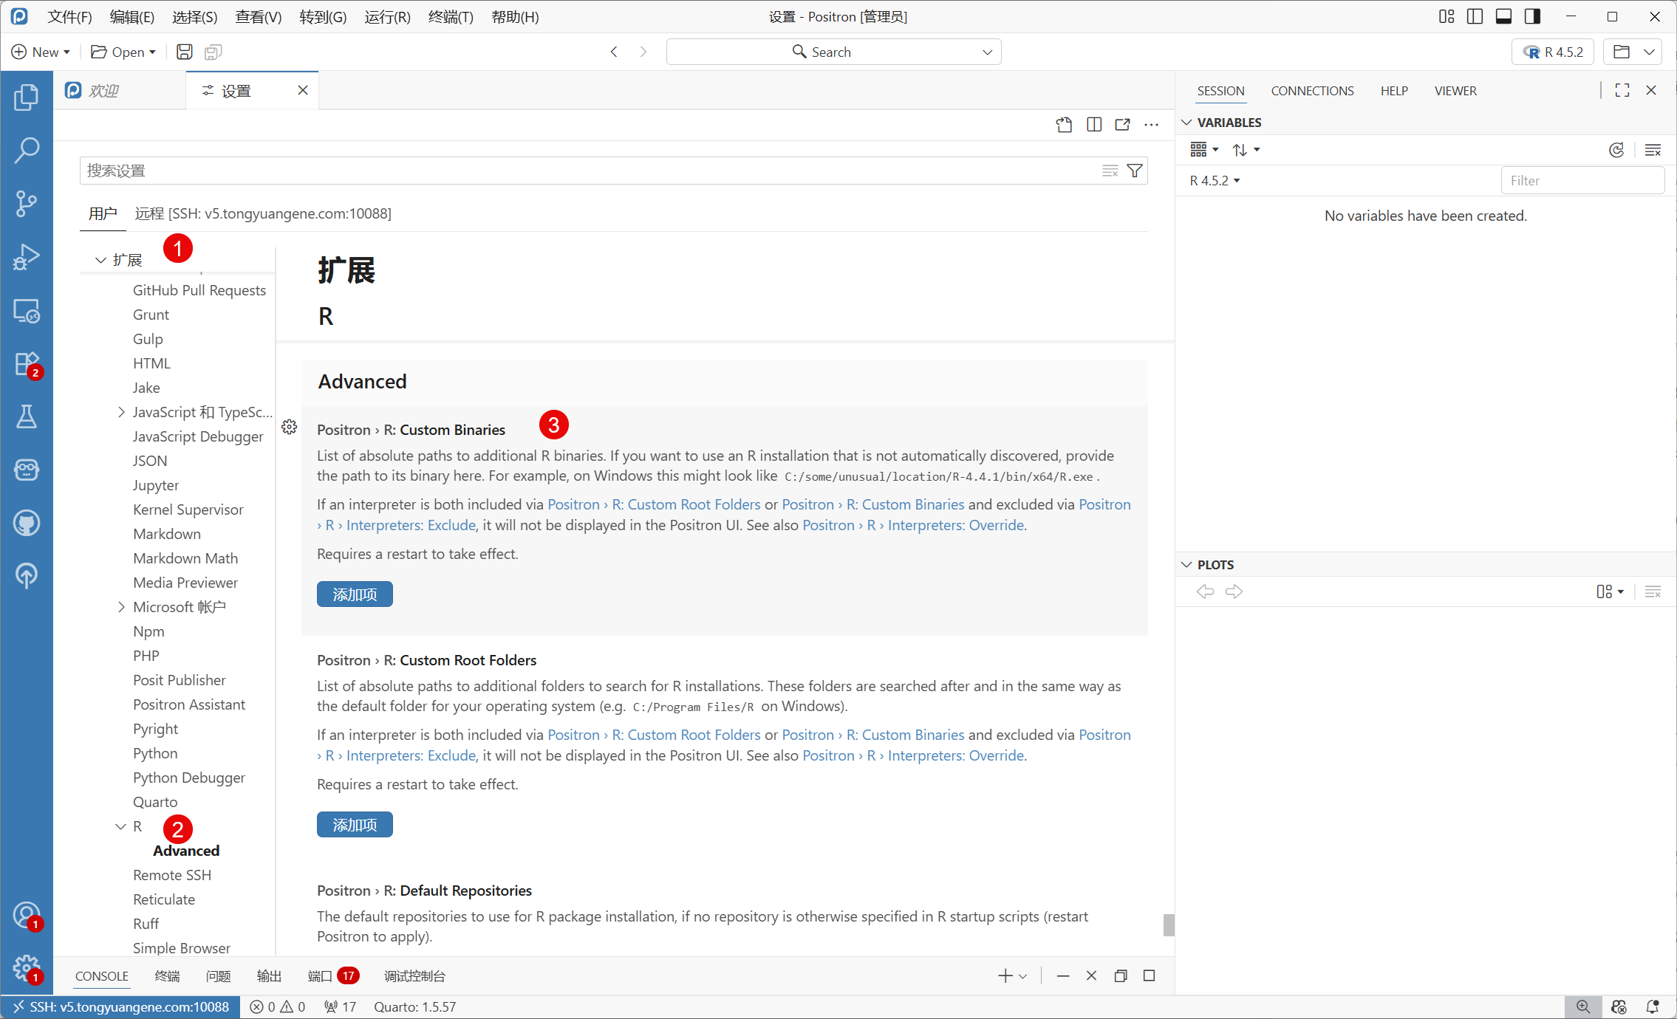Click the settings vertical scrollbar thumb
1677x1019 pixels.
[x=1169, y=924]
